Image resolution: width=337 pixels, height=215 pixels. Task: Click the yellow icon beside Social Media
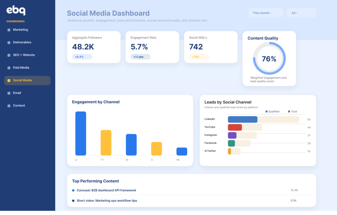(9, 81)
